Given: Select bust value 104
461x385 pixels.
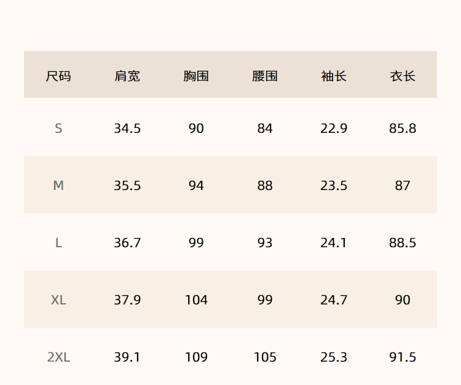Looking at the screenshot, I should coord(196,300).
